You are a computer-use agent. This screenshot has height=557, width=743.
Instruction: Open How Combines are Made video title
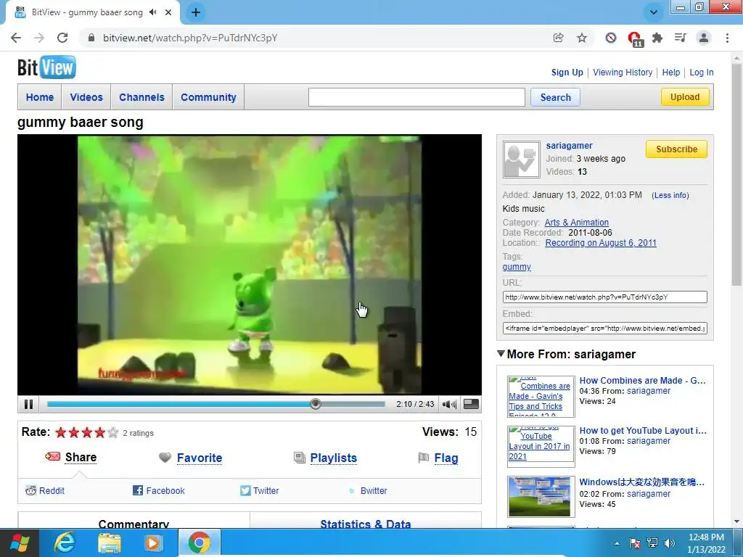[642, 380]
